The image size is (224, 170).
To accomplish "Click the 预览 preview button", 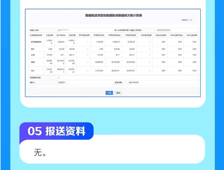I will point(118,93).
